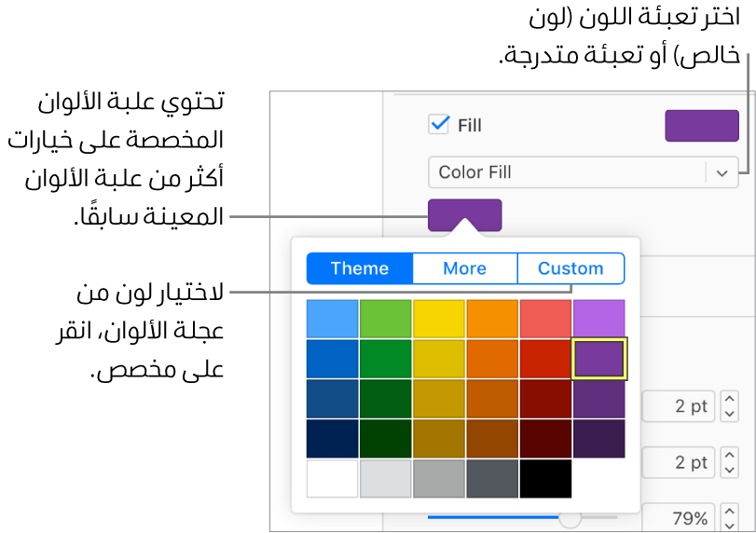Select the medium gray swatch
756x533 pixels.
click(x=439, y=479)
